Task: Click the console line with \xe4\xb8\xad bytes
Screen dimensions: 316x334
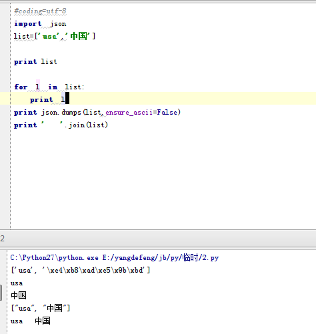Action: [x=81, y=271]
